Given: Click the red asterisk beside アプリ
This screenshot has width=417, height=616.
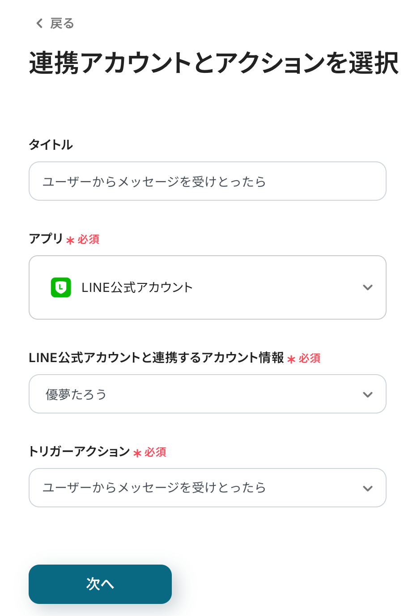Looking at the screenshot, I should point(70,240).
